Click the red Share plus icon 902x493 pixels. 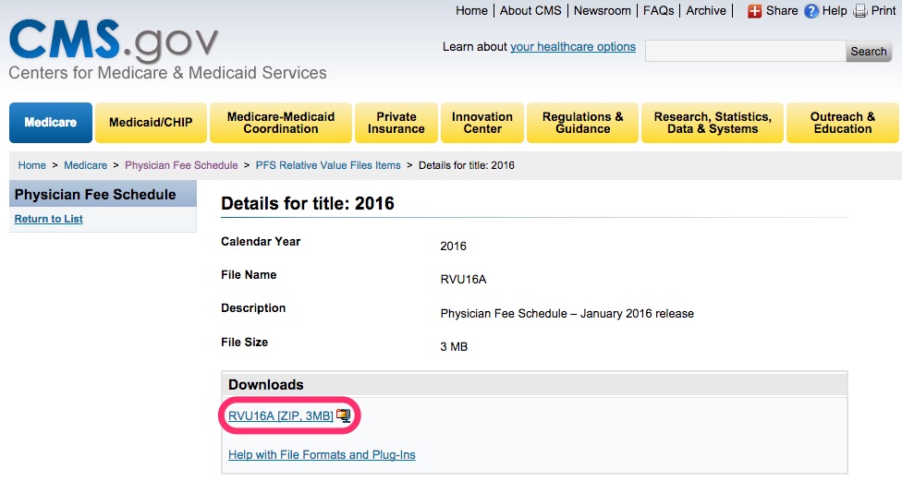click(754, 11)
